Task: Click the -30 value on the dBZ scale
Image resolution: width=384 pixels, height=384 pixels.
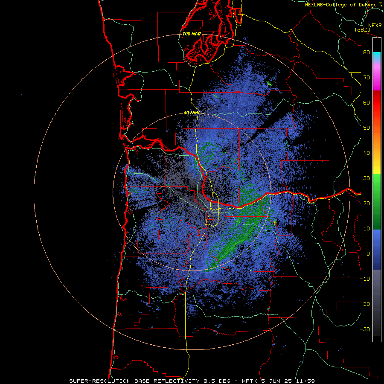Action: click(365, 329)
